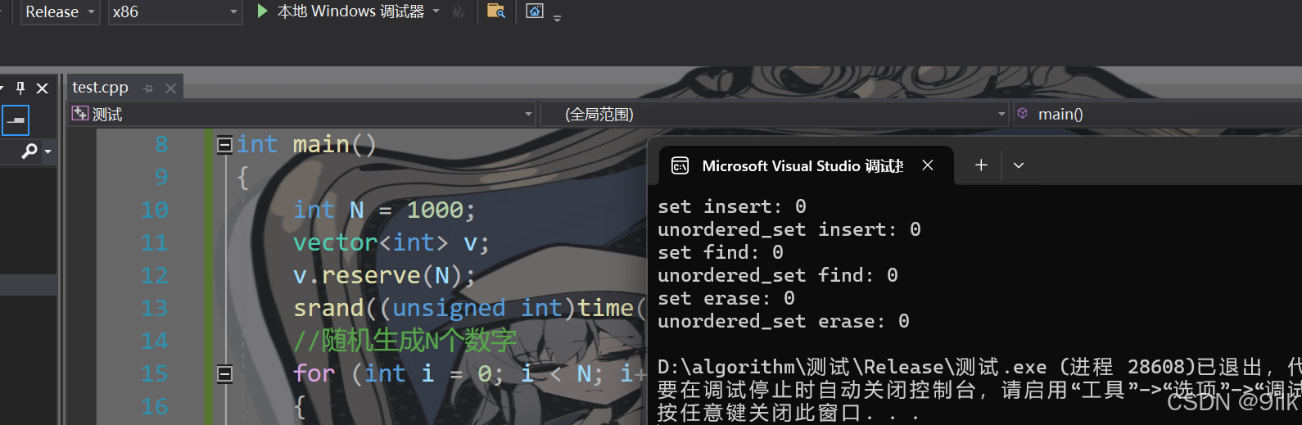Click the search magnifier in left panel
1302x425 pixels.
coord(29,151)
